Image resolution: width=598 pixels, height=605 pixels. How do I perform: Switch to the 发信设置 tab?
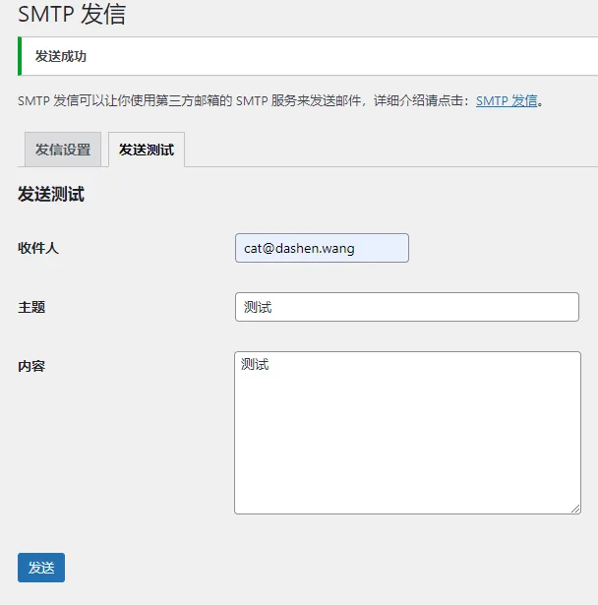[63, 150]
